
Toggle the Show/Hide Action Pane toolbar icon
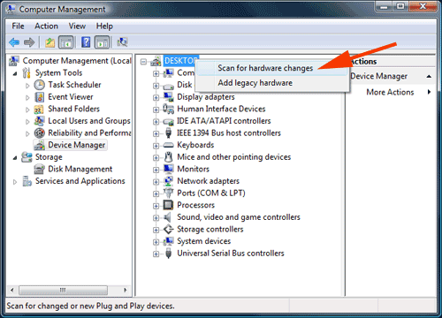coord(102,42)
